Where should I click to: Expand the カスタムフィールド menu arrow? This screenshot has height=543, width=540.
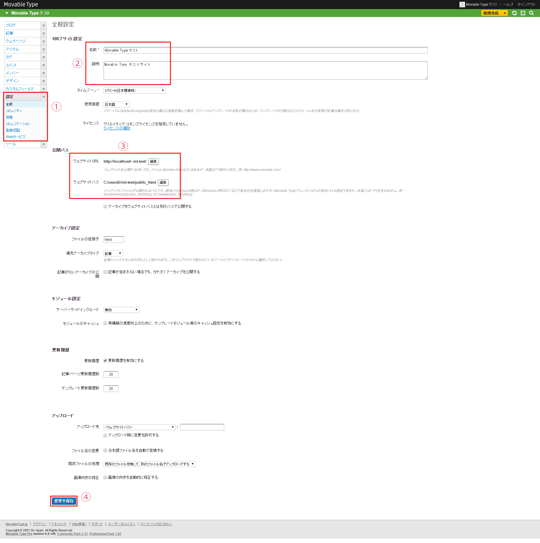[44, 89]
